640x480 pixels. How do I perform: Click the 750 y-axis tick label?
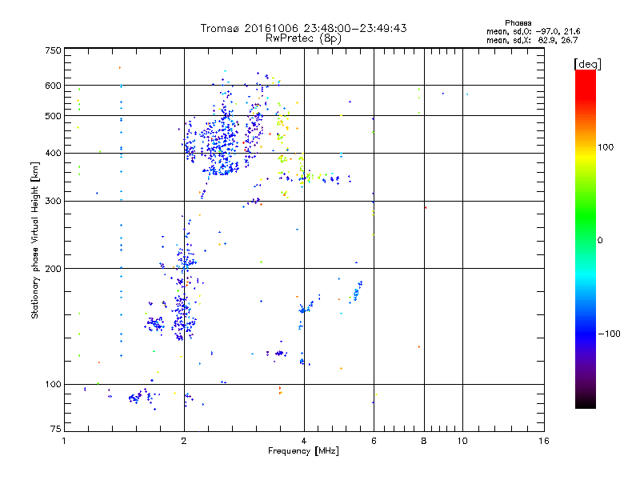coord(53,50)
